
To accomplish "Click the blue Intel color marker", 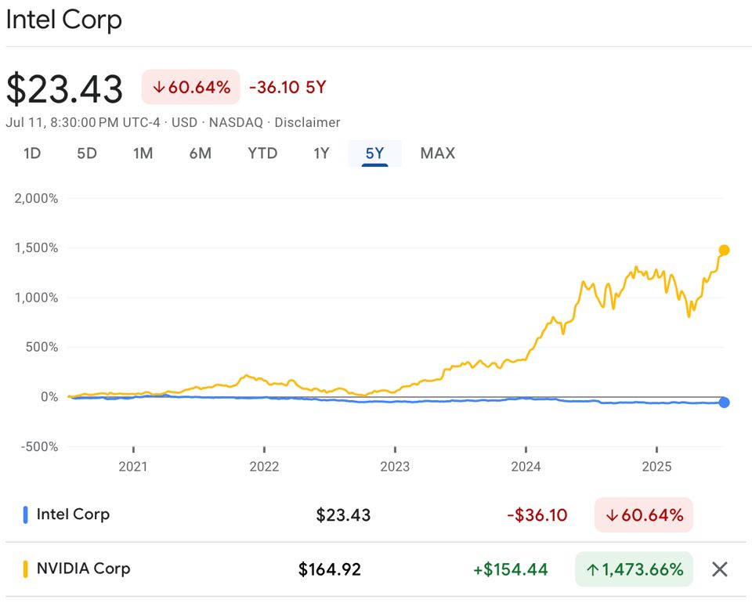I will (25, 515).
